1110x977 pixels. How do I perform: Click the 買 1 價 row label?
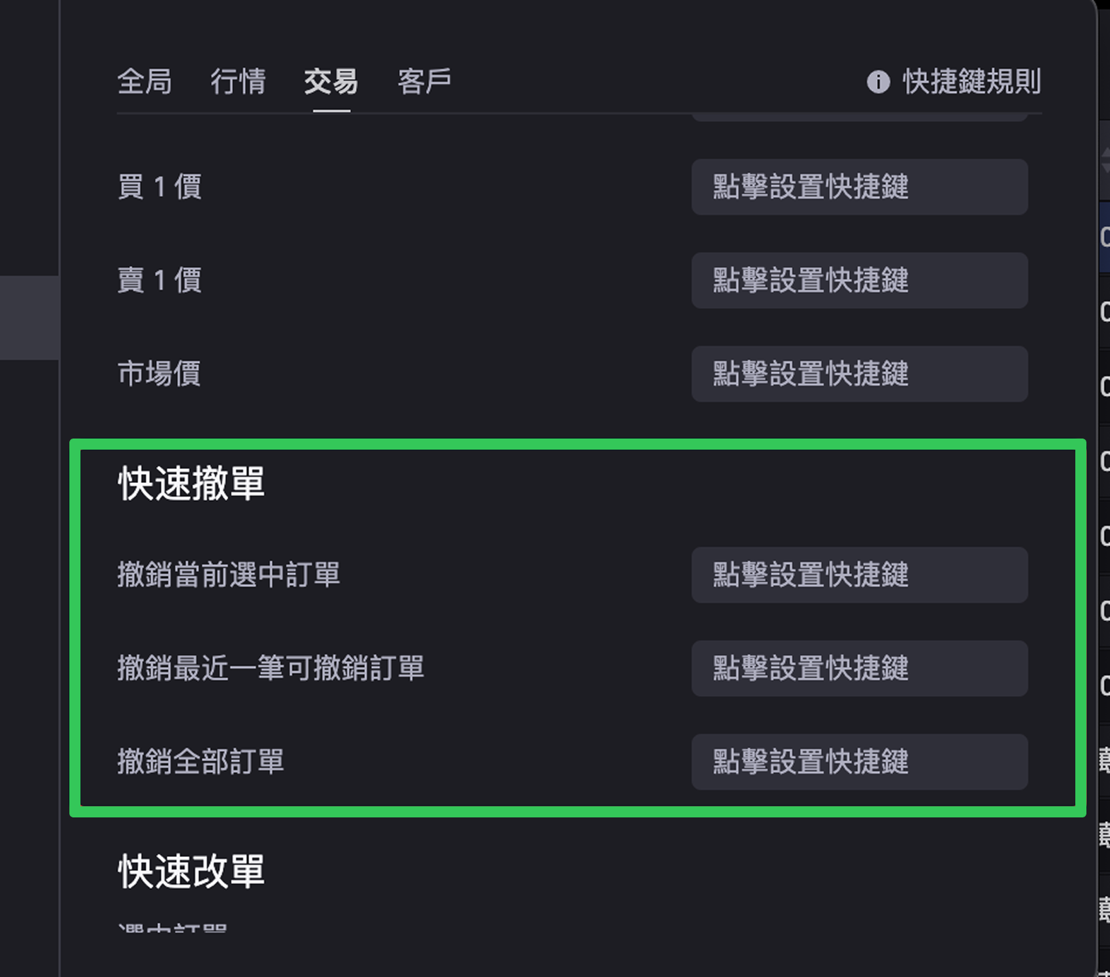160,187
